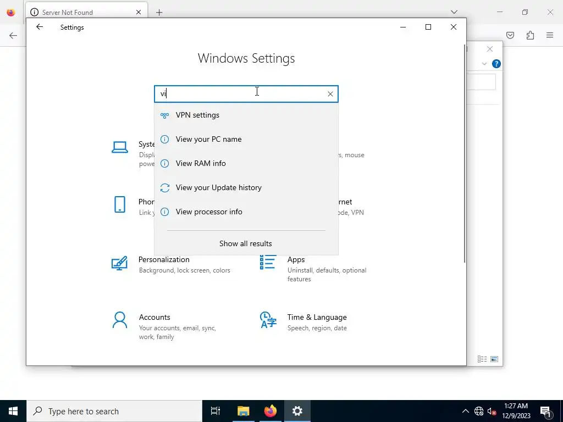Screen dimensions: 563x422
Task: Select View processor info suggestion
Action: pyautogui.click(x=246, y=212)
